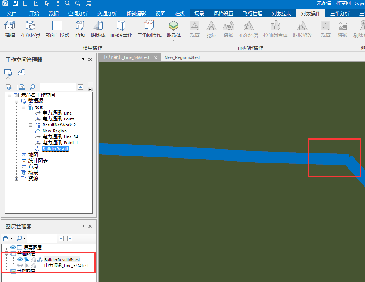This screenshot has height=282, width=365.
Task: Toggle editable state of 电力通讯_Line_54@test layer
Action: [x=34, y=266]
